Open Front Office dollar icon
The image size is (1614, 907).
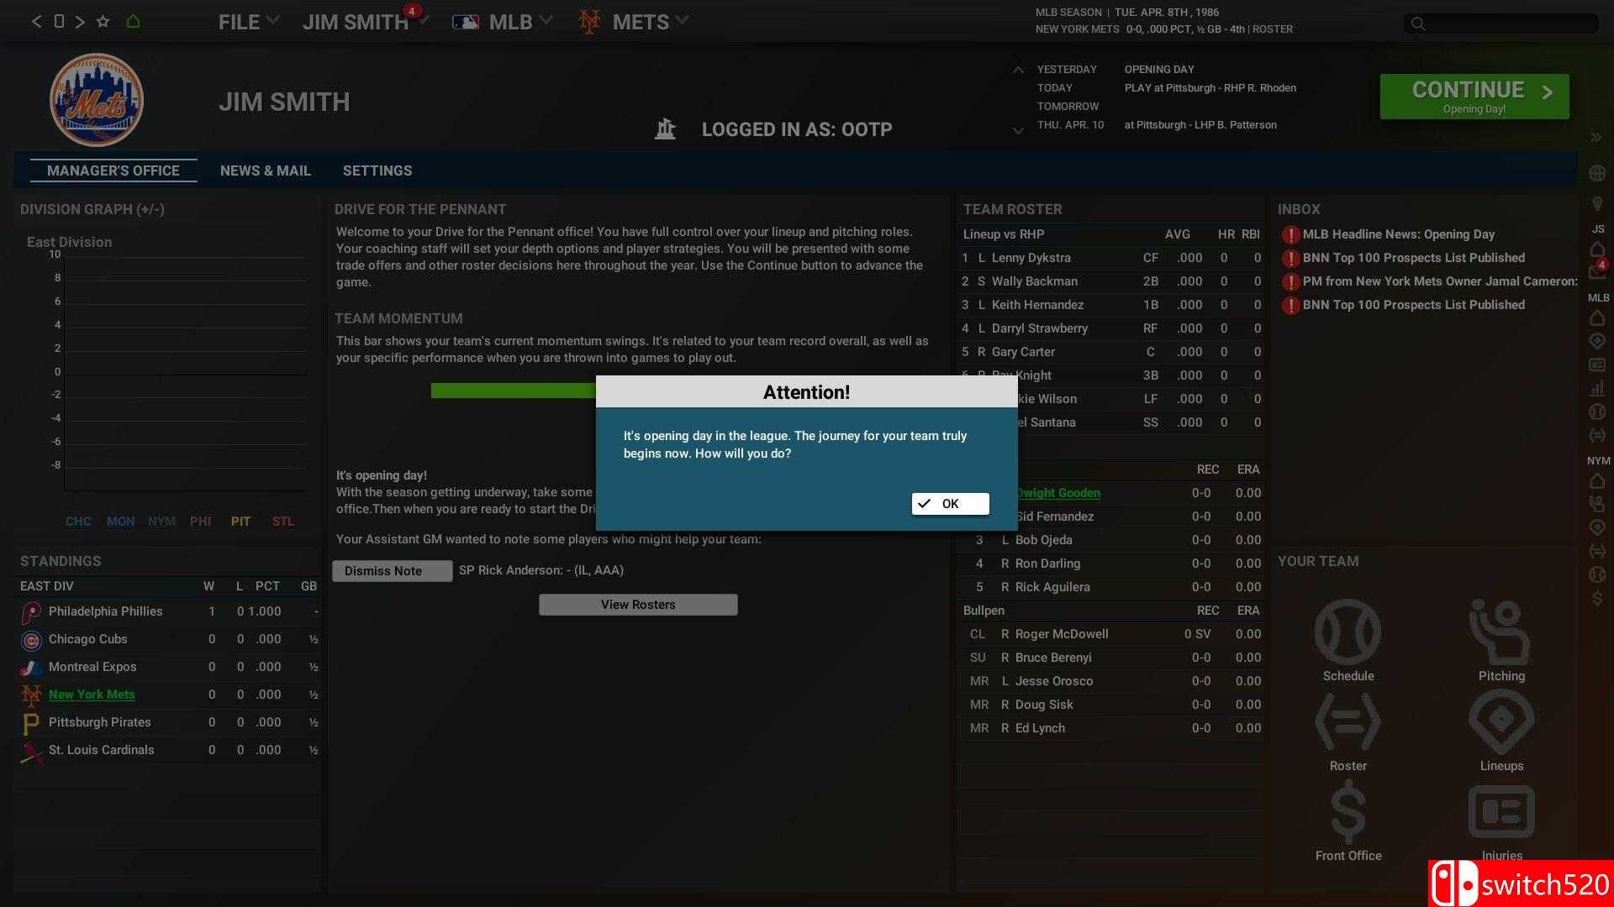coord(1348,812)
